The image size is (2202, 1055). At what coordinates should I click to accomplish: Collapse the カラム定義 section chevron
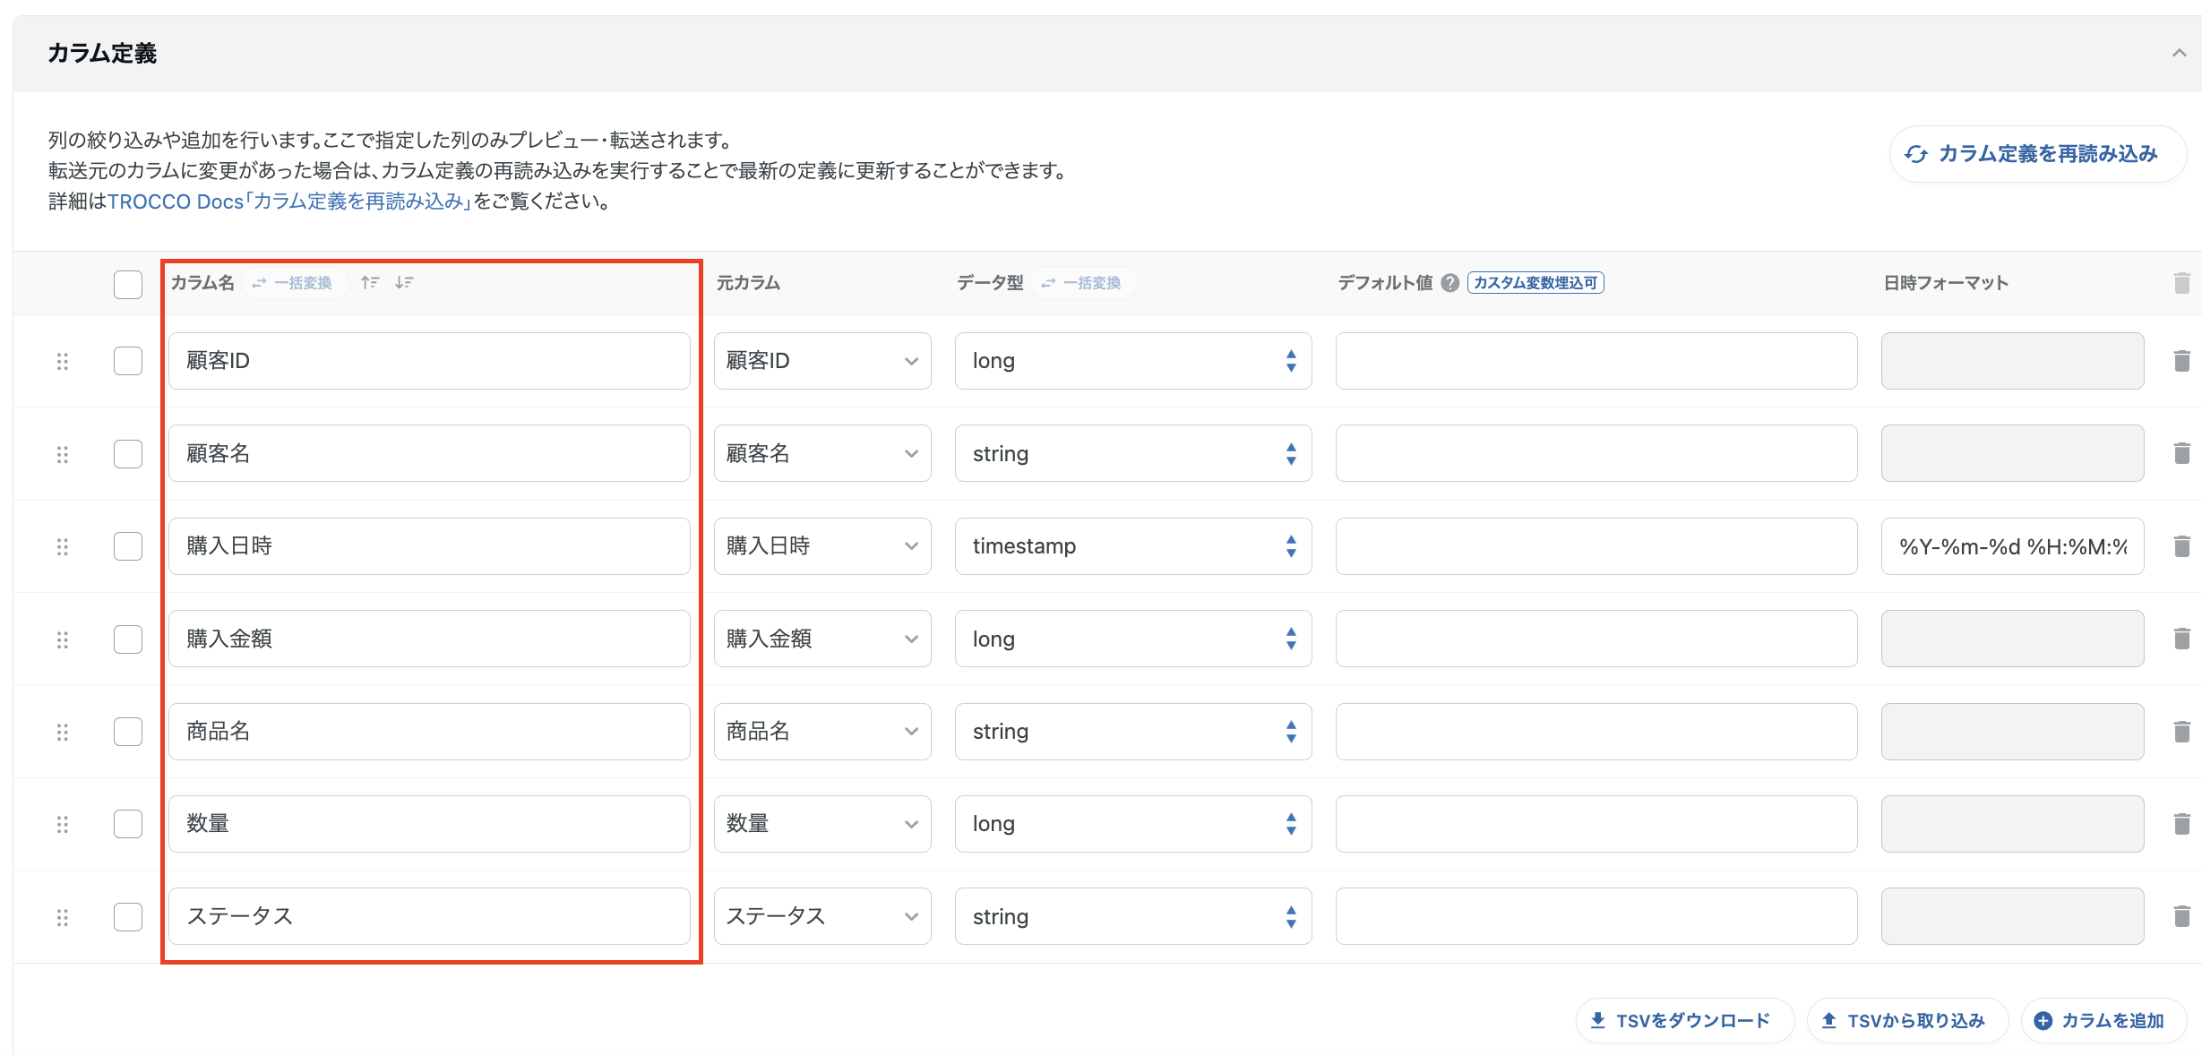pyautogui.click(x=2179, y=53)
